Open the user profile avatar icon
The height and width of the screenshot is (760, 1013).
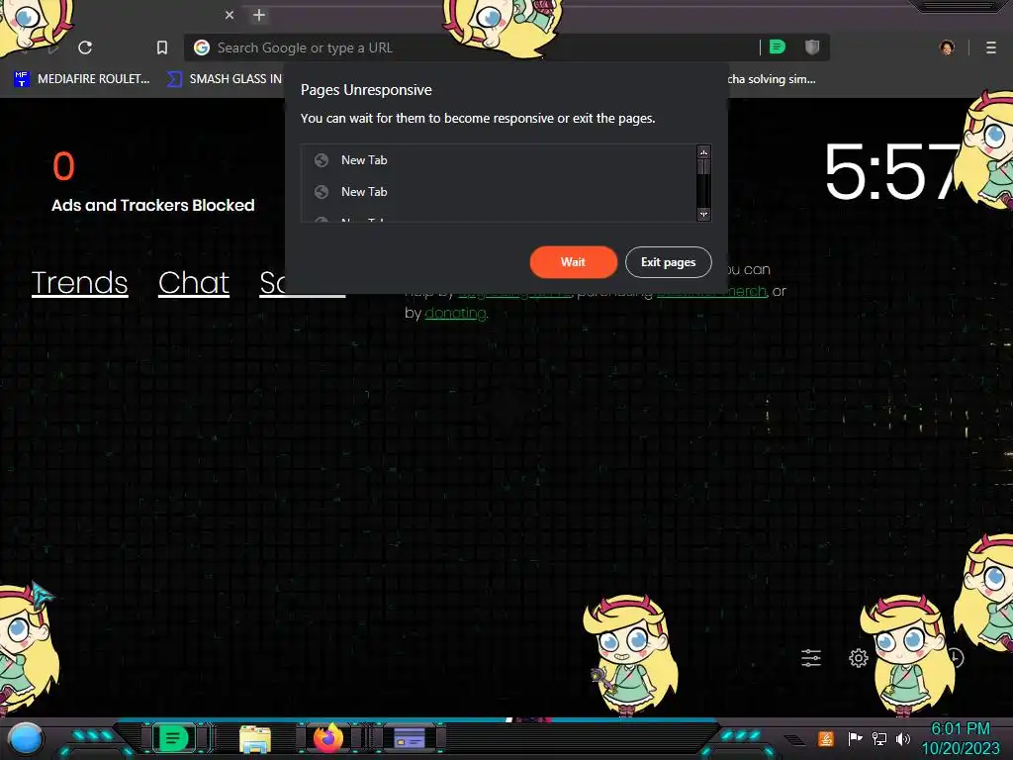947,47
